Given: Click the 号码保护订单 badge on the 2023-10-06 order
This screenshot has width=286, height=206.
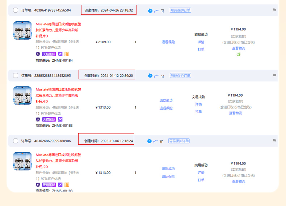Looking at the screenshot, I should [179, 141].
